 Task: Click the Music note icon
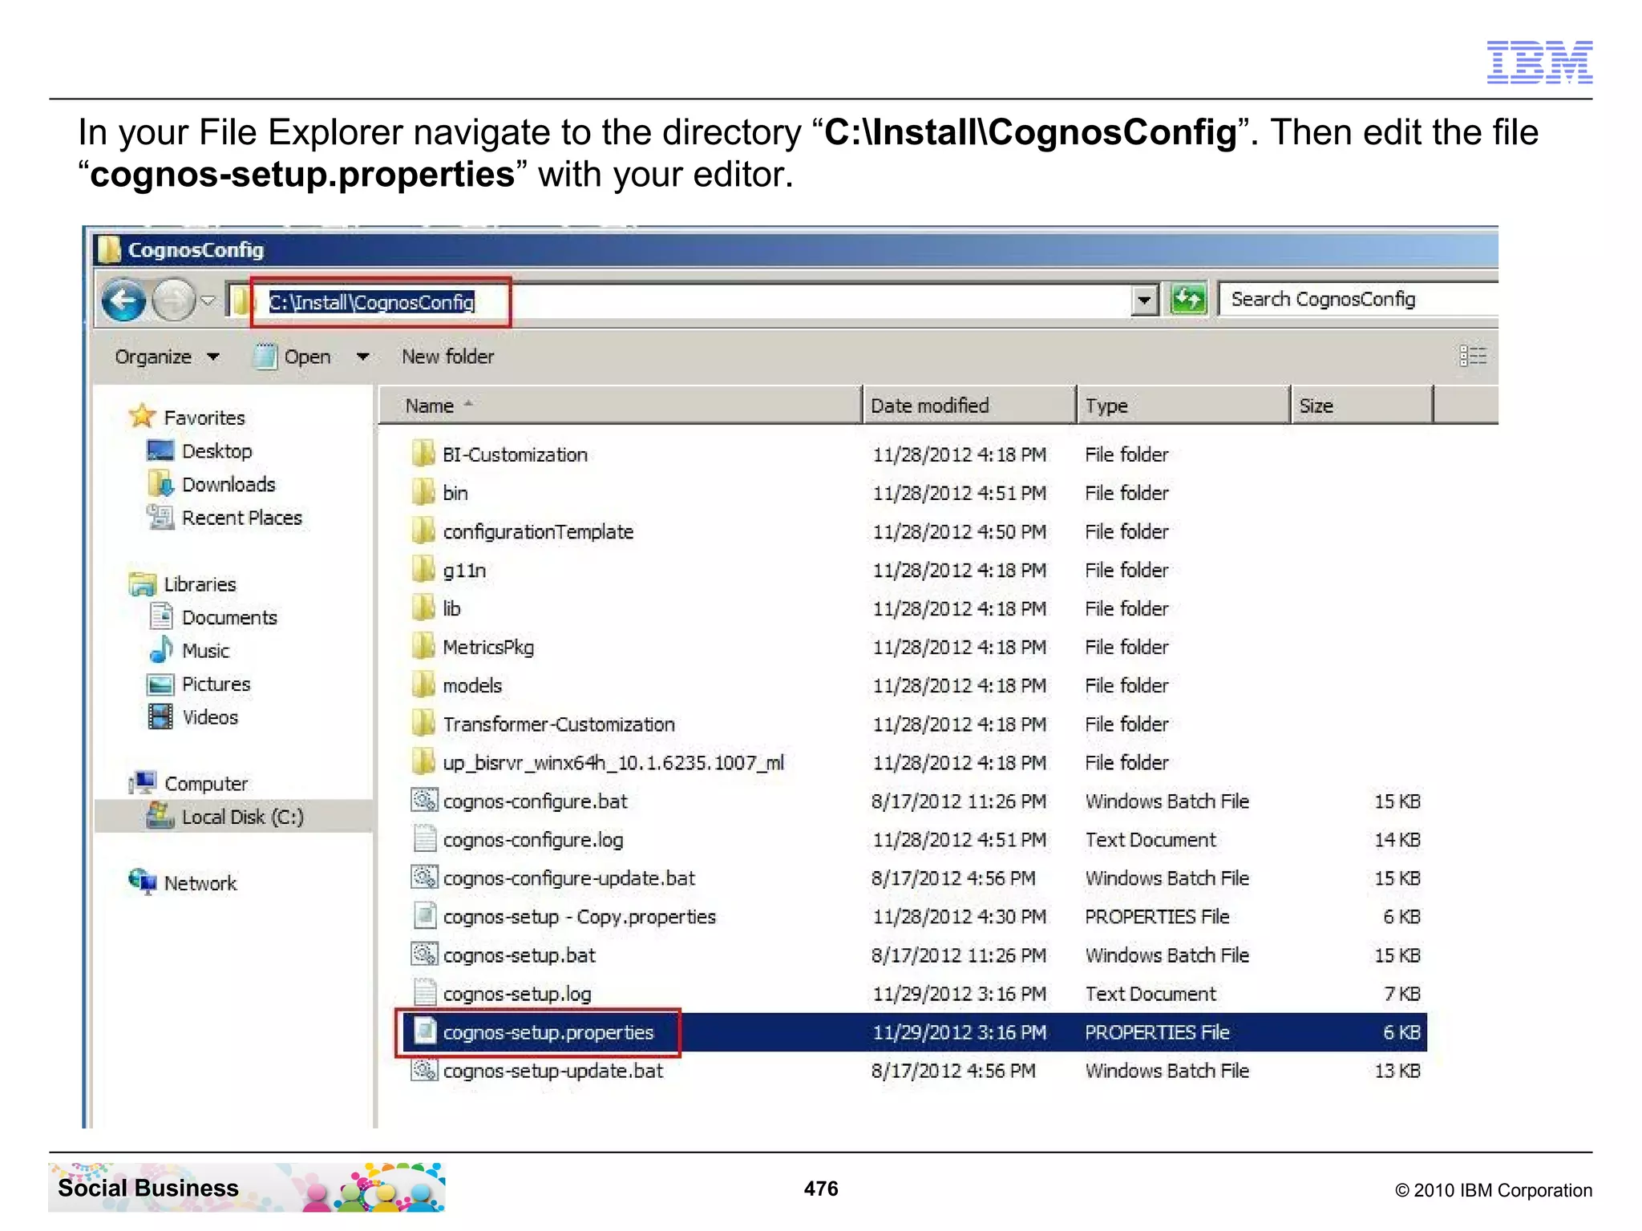pyautogui.click(x=160, y=649)
